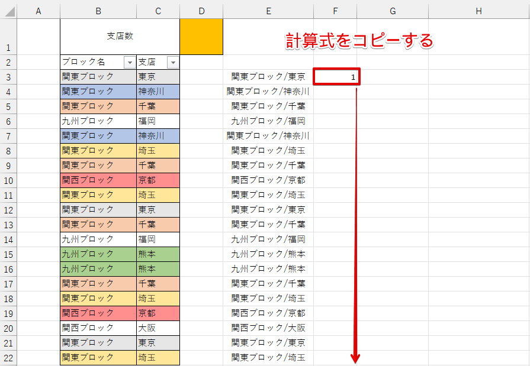Click 関東ブロック/千葉 in row 17
530x366 pixels.
point(268,284)
